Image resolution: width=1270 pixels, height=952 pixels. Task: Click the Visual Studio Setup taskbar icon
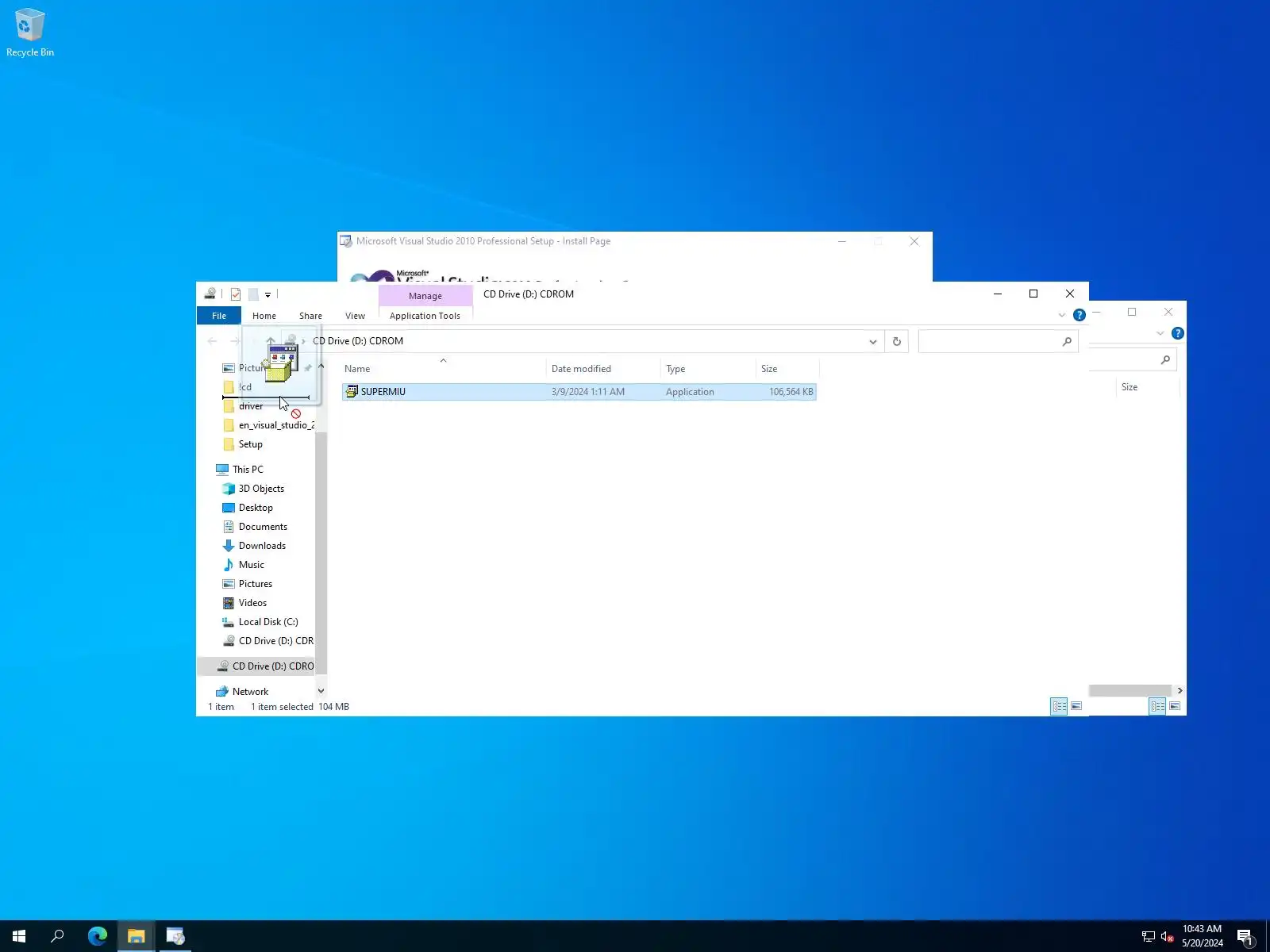click(x=175, y=936)
